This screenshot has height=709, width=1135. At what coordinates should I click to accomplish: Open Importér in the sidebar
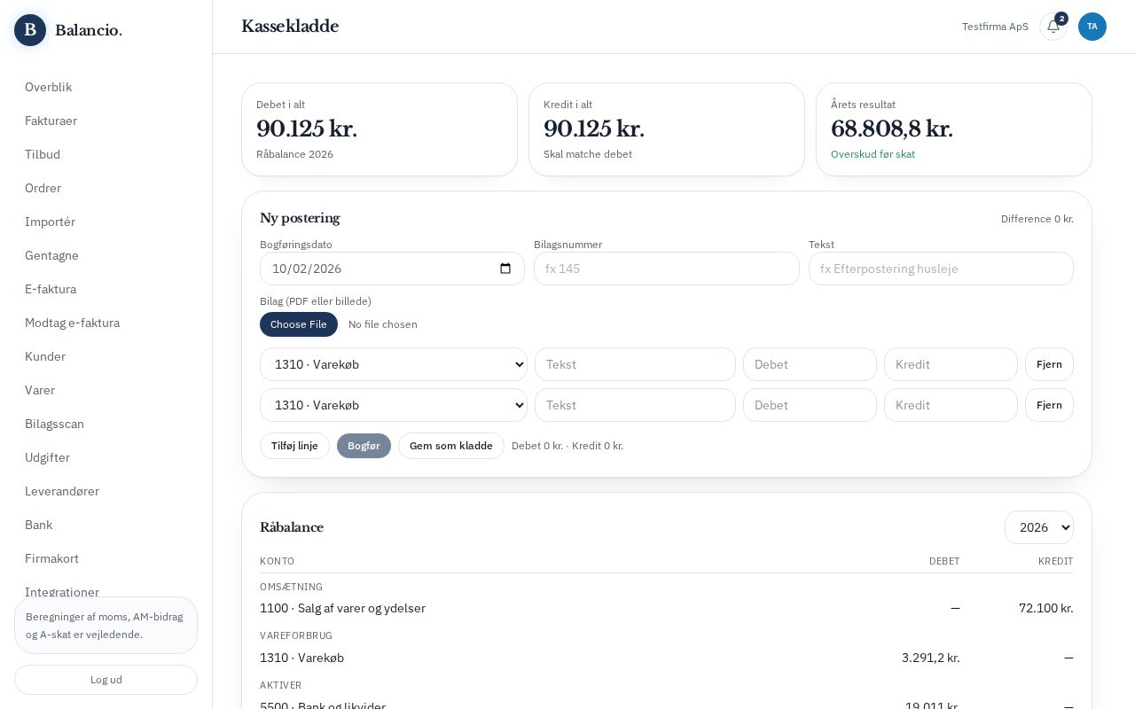pos(106,222)
